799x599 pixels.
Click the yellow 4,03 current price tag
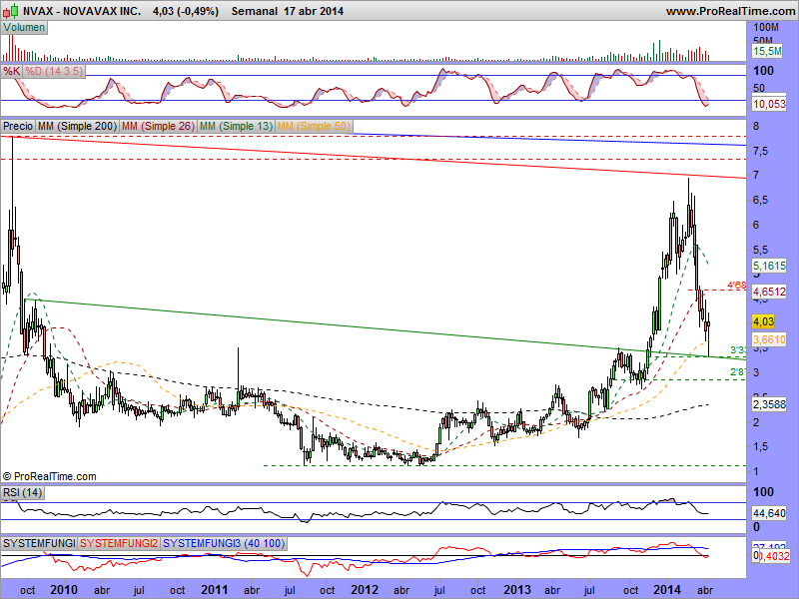coord(763,321)
